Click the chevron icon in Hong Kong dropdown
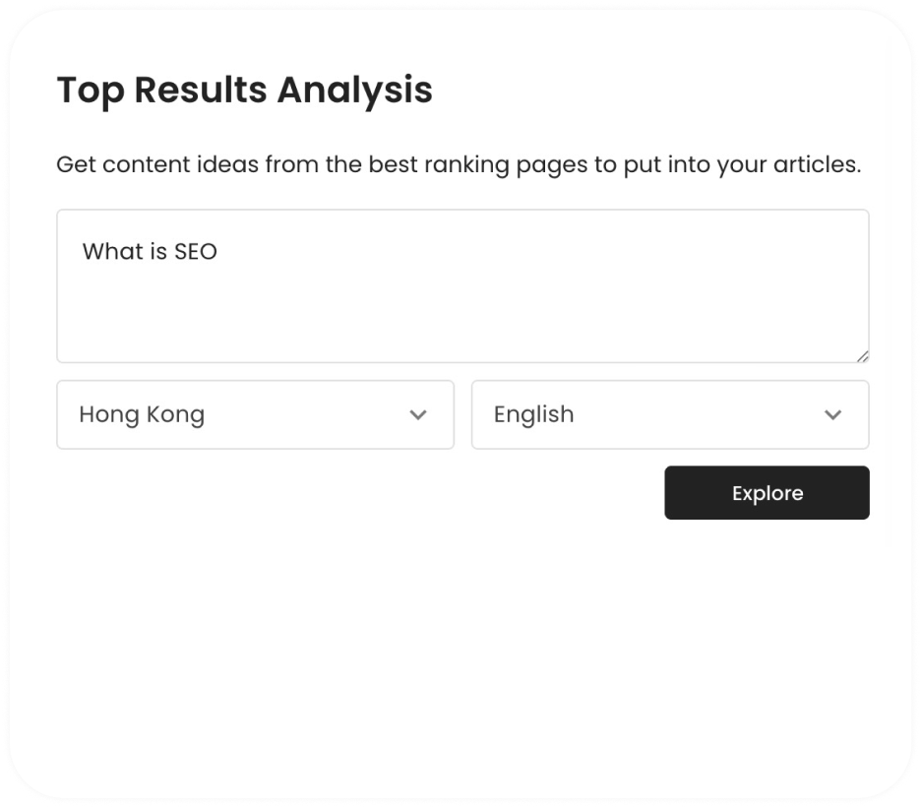921x808 pixels. click(418, 415)
